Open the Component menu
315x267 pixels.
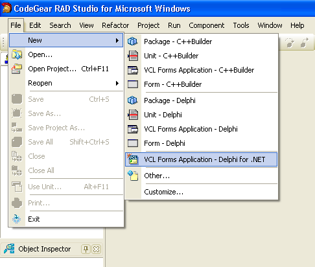pos(207,25)
